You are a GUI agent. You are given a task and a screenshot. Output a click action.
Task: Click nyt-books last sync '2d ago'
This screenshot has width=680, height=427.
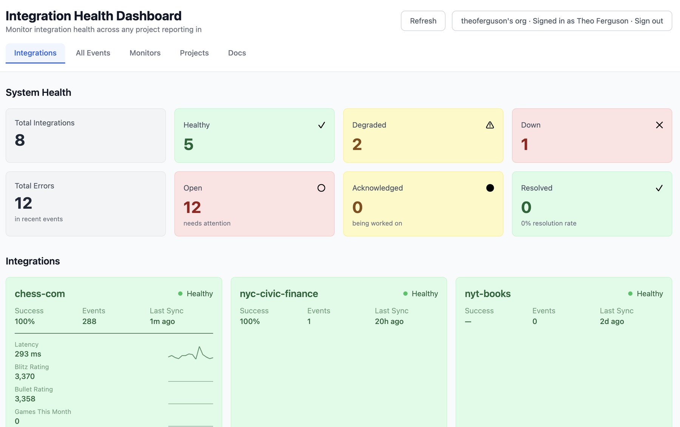coord(612,321)
